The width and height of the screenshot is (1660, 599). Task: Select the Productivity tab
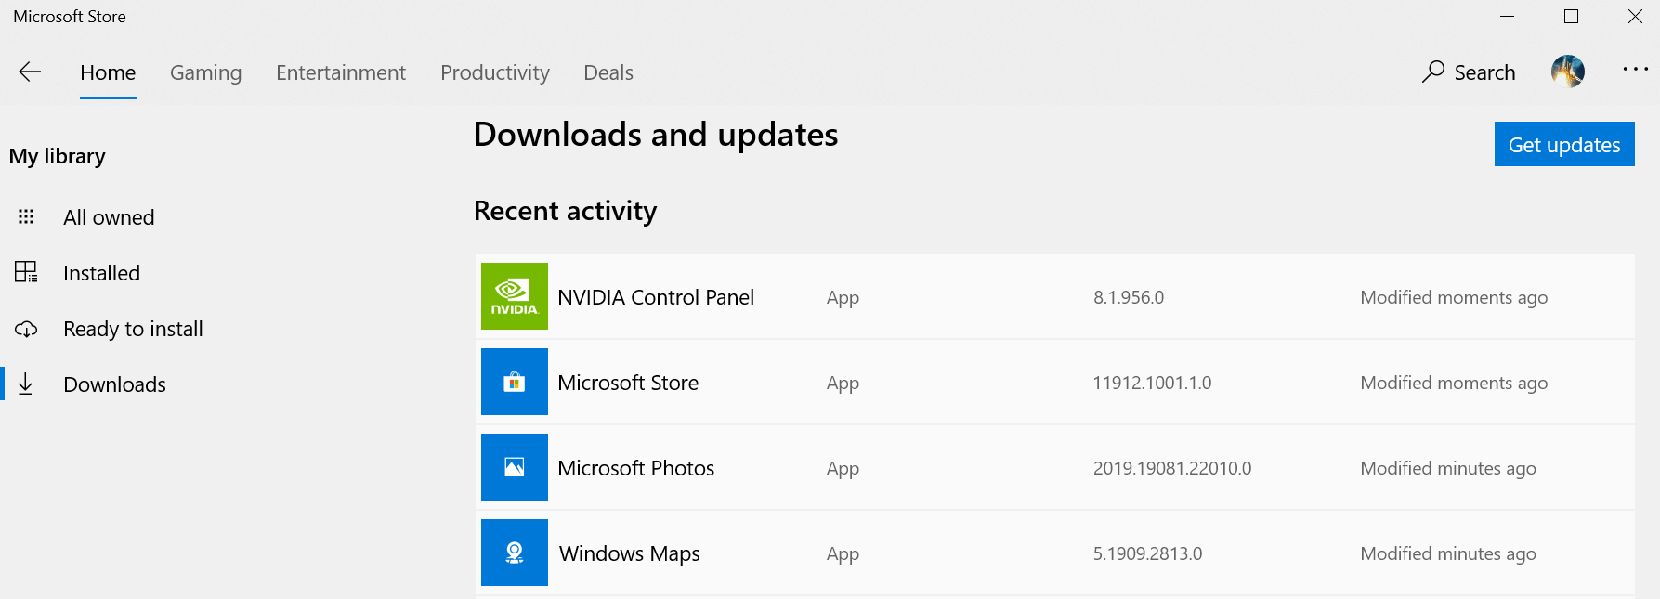click(495, 72)
